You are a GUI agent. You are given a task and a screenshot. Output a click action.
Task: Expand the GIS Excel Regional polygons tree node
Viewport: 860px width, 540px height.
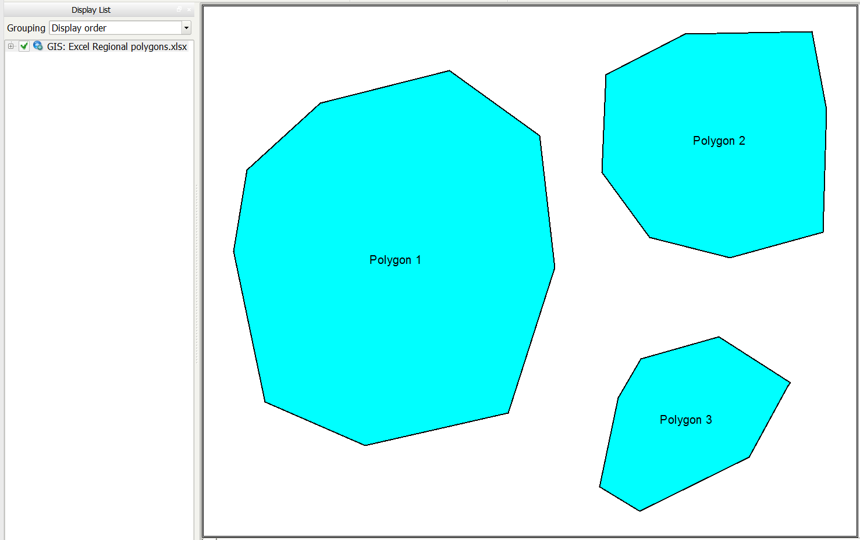(10, 47)
